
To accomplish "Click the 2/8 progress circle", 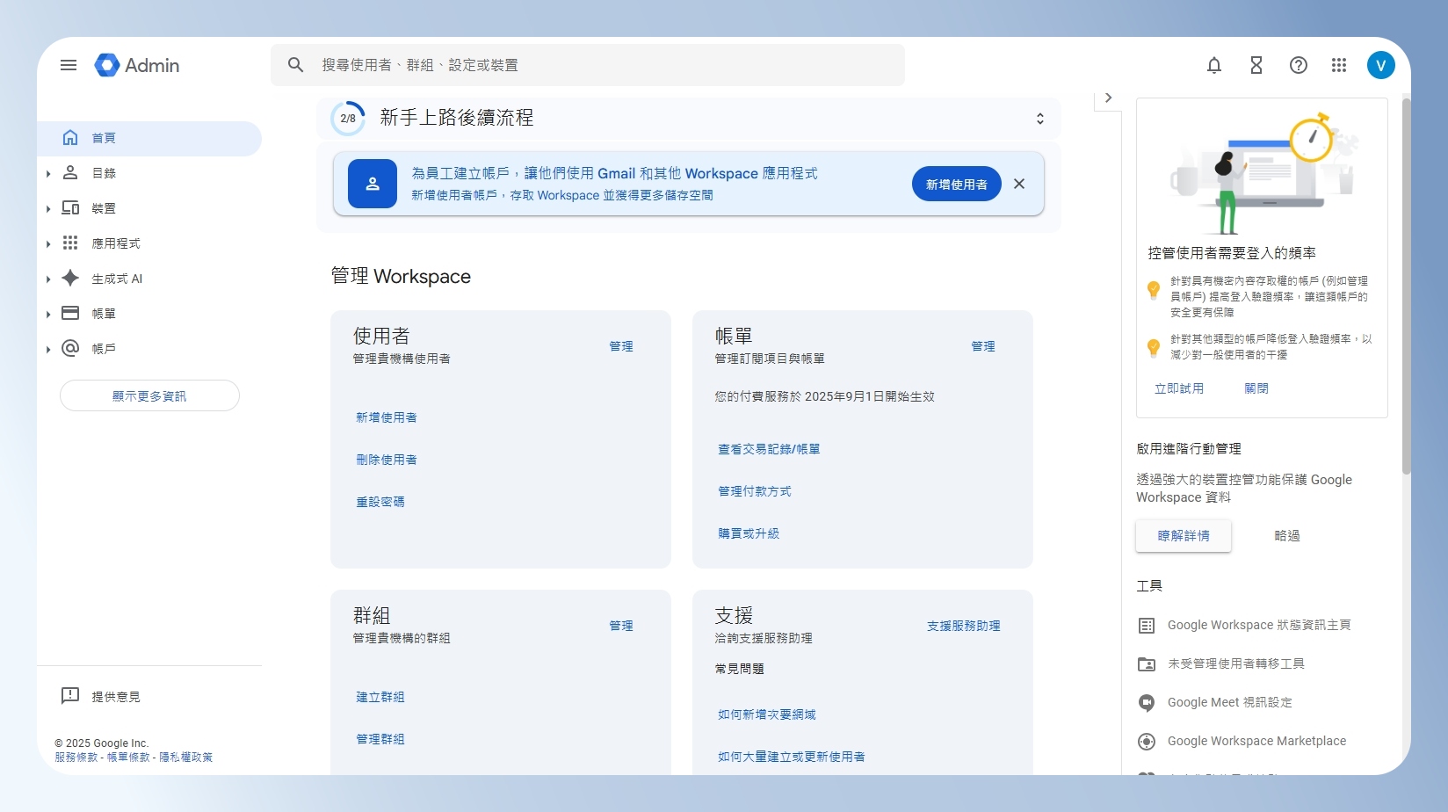I will point(348,118).
